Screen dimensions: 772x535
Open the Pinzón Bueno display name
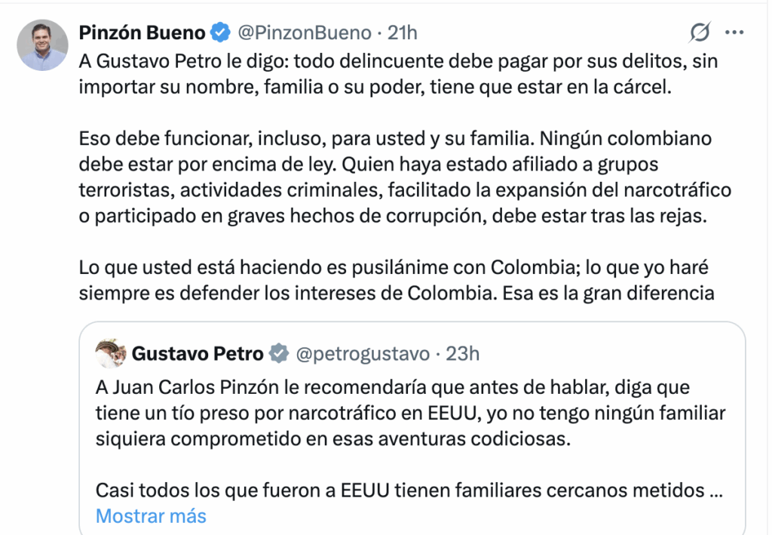(x=142, y=33)
